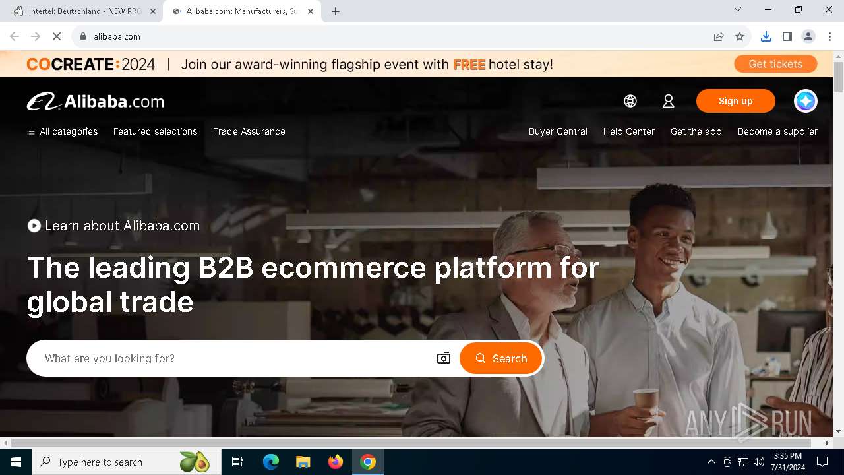
Task: Open Windows Start menu
Action: [16, 462]
